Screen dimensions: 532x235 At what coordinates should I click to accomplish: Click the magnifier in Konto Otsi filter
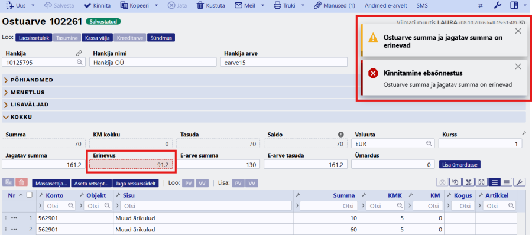pyautogui.click(x=70, y=206)
